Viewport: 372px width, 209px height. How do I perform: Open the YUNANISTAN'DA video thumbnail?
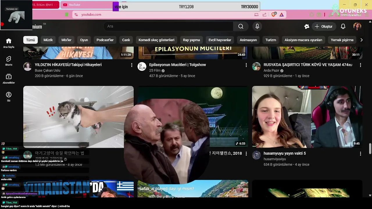(x=78, y=189)
